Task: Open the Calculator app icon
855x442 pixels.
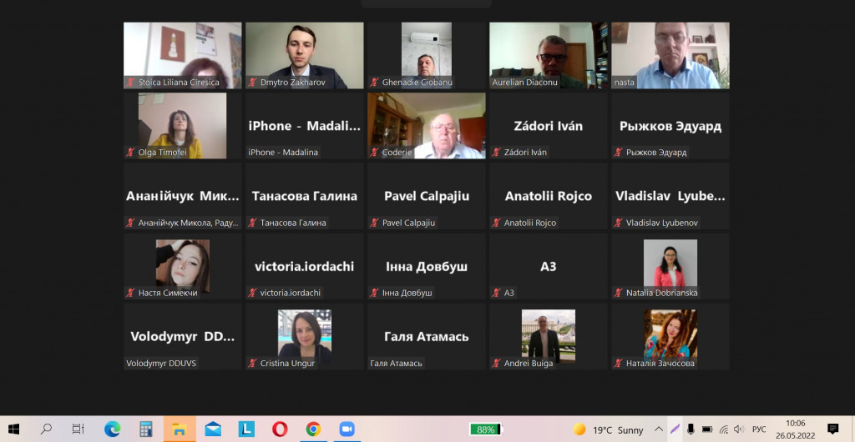Action: (145, 429)
